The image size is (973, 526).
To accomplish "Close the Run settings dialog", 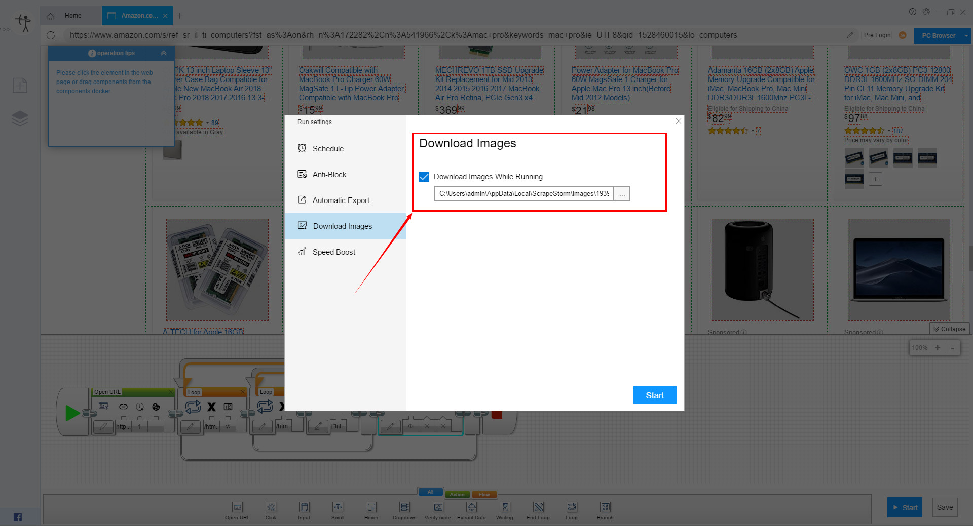I will pos(678,121).
